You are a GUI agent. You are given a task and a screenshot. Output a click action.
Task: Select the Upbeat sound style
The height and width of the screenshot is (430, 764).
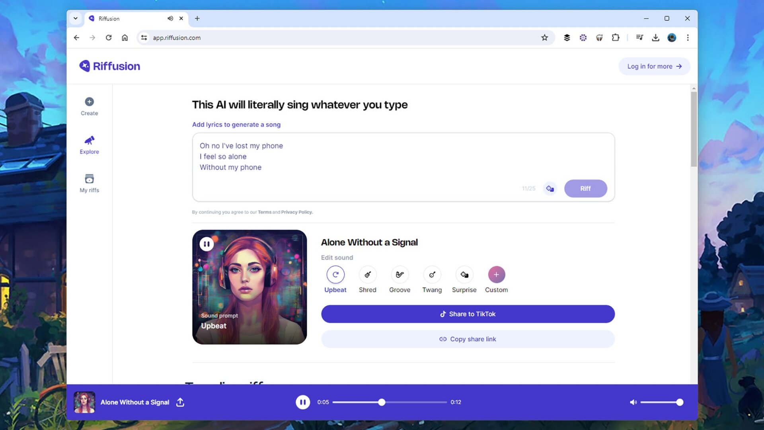click(335, 274)
